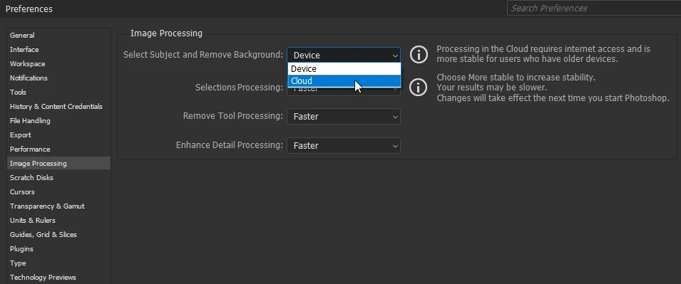Open History & Content Credentials category
The image size is (681, 284).
(56, 107)
